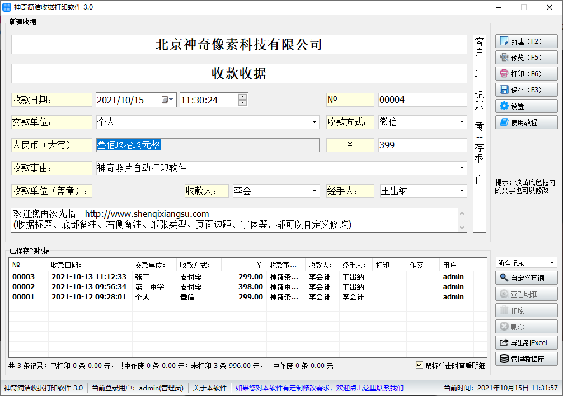Click the 打印 (F6) print button
Image resolution: width=563 pixels, height=396 pixels.
click(x=527, y=73)
